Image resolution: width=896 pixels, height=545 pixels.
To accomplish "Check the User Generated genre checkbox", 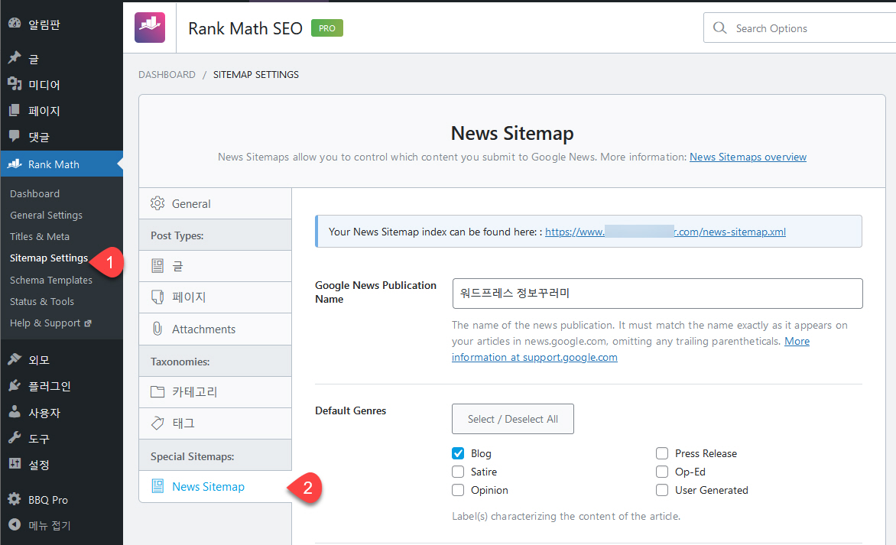I will pyautogui.click(x=662, y=490).
